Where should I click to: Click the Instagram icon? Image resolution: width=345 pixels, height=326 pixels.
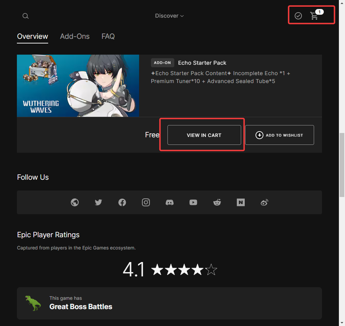146,202
